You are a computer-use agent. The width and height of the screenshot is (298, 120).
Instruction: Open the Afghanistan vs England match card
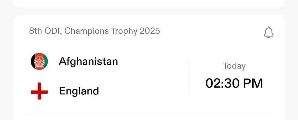(149, 68)
